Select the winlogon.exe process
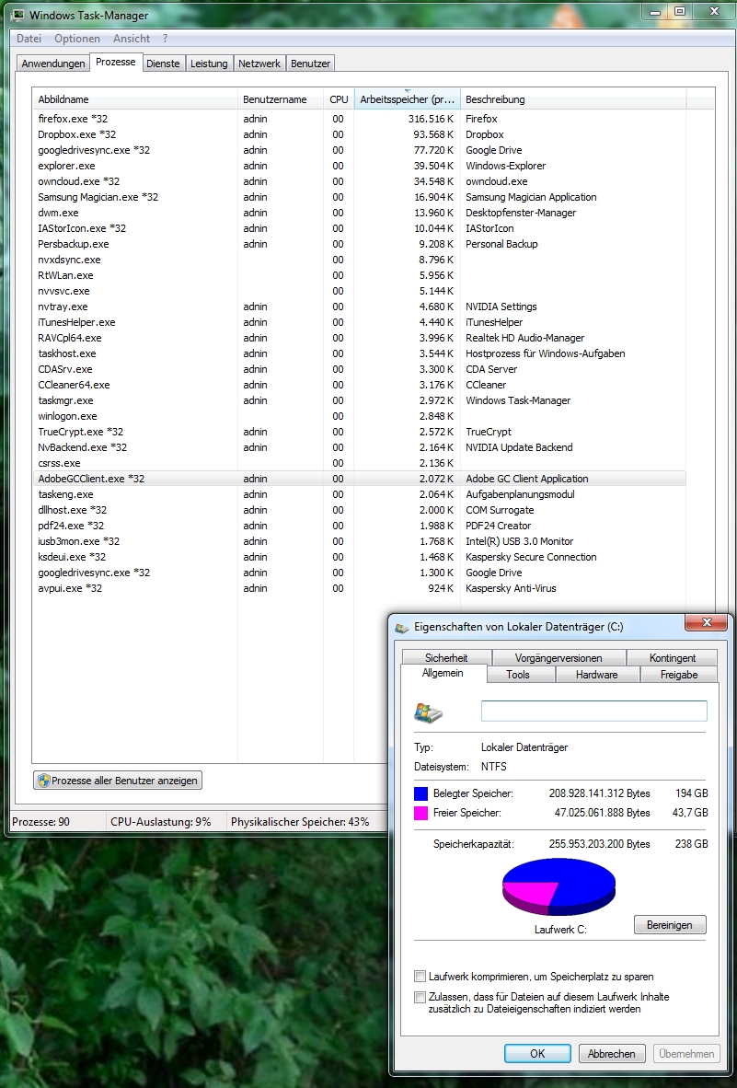This screenshot has height=1088, width=737. pos(359,416)
